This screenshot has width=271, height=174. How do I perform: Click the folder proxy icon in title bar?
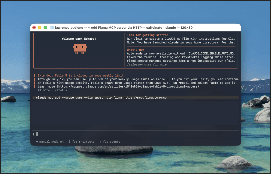pyautogui.click(x=52, y=27)
